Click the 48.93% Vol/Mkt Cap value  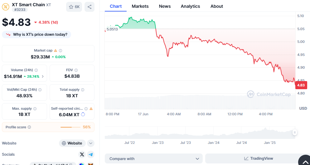coord(25,96)
